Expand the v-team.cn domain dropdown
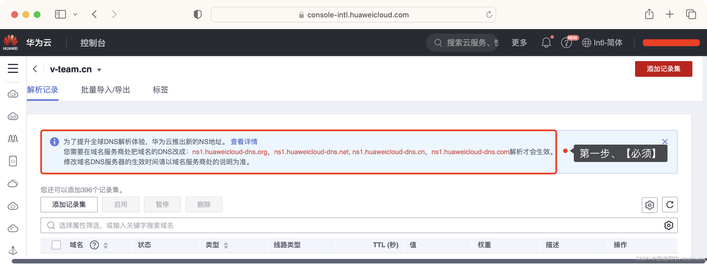The image size is (707, 264). coord(99,70)
